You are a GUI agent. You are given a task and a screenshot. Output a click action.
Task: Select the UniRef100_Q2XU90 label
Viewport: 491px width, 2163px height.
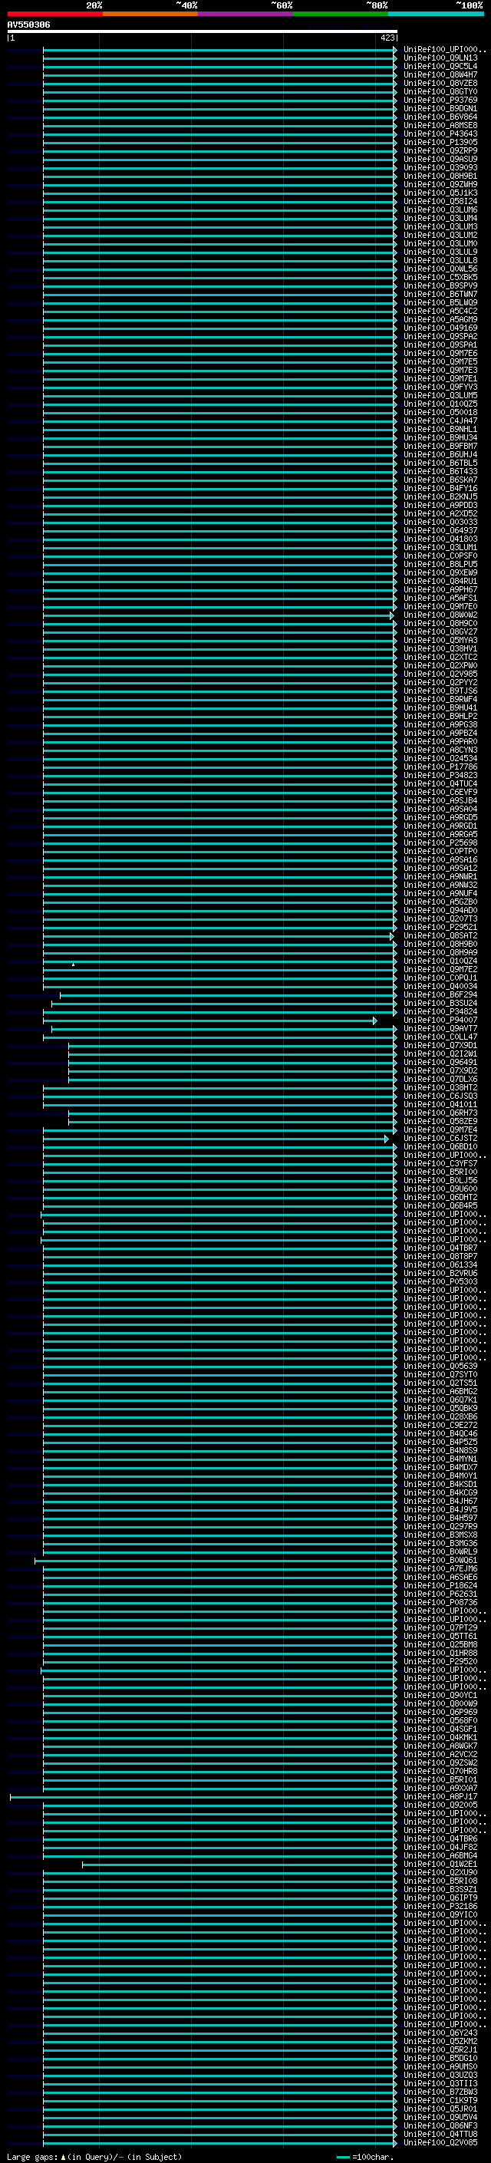[440, 1872]
